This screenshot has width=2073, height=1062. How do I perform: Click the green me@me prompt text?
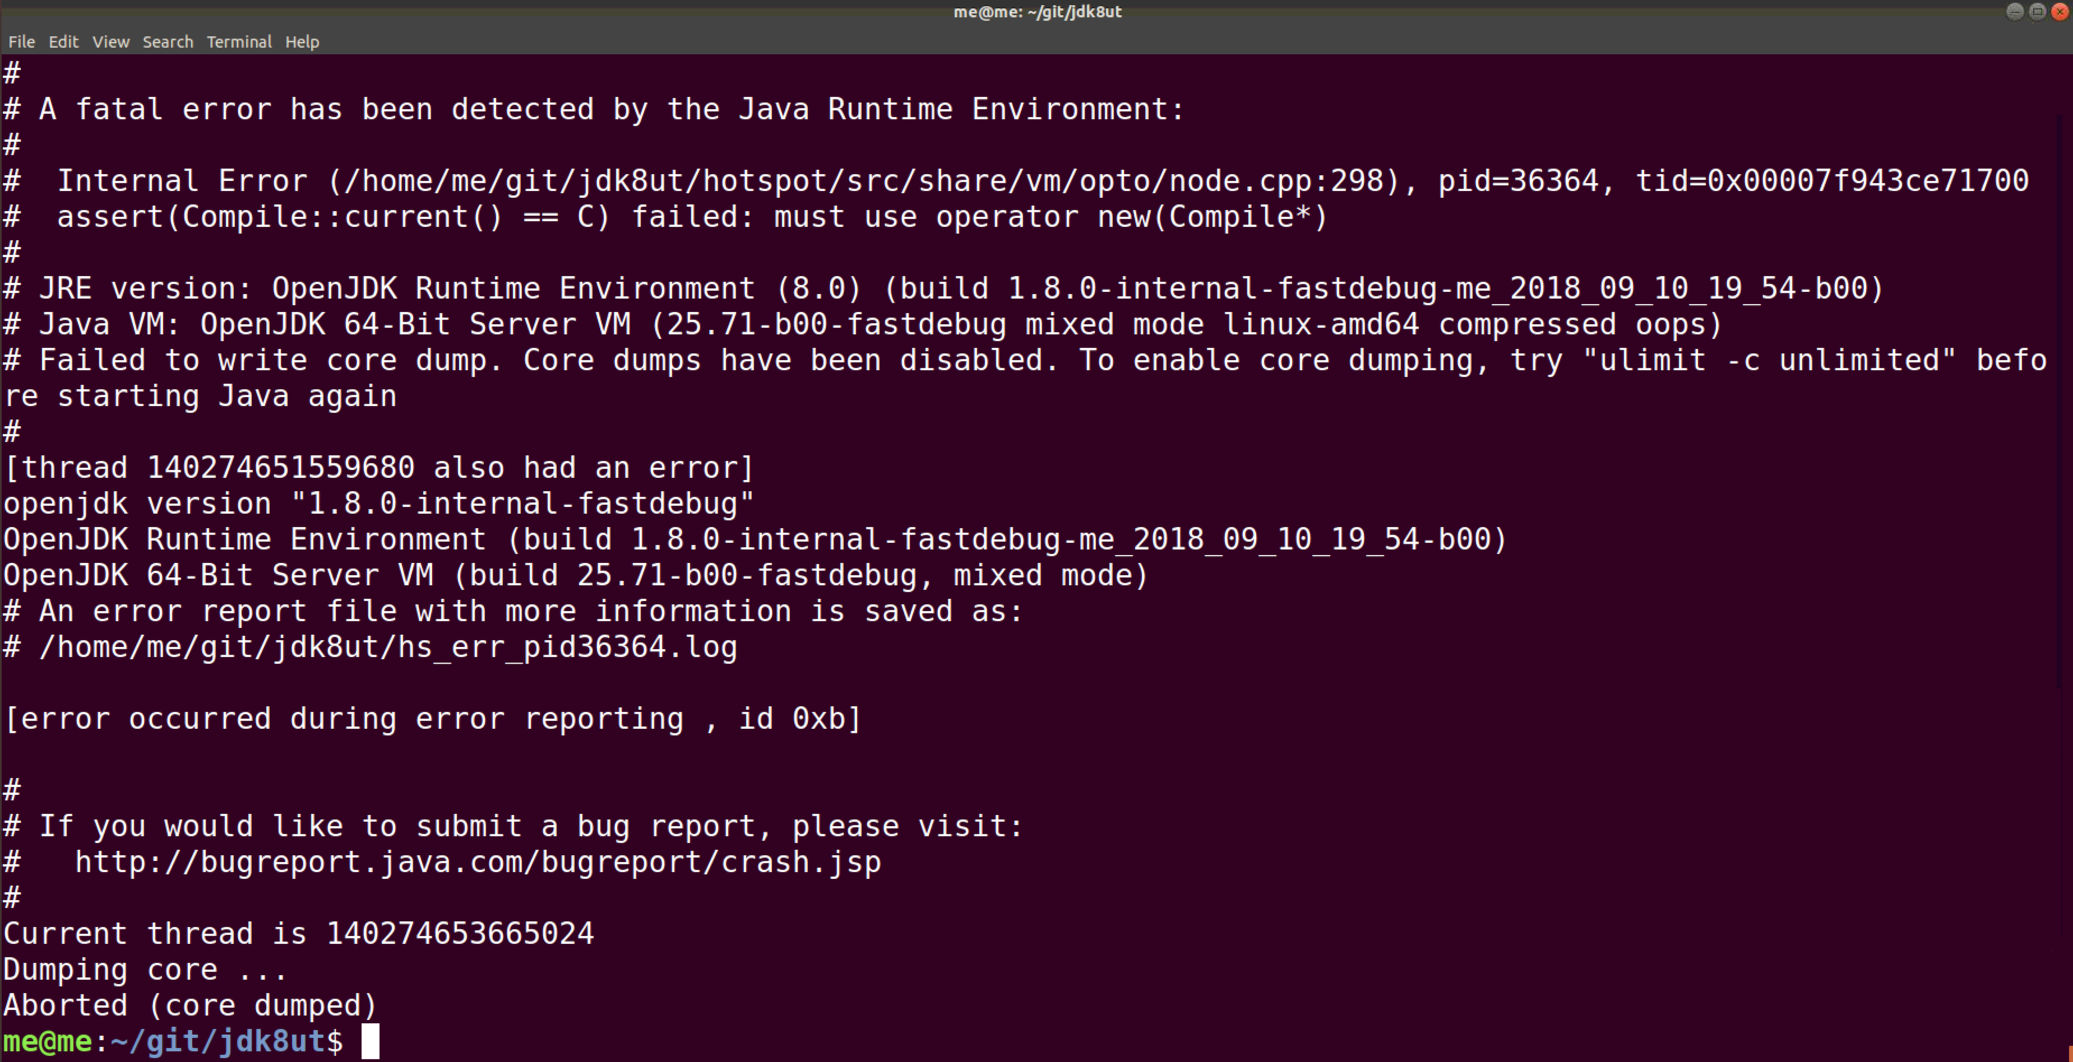pos(47,1042)
